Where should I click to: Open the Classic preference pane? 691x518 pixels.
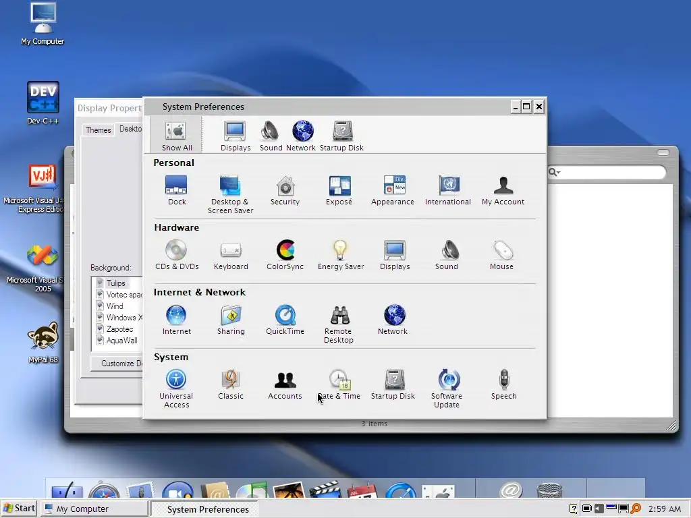(x=231, y=384)
